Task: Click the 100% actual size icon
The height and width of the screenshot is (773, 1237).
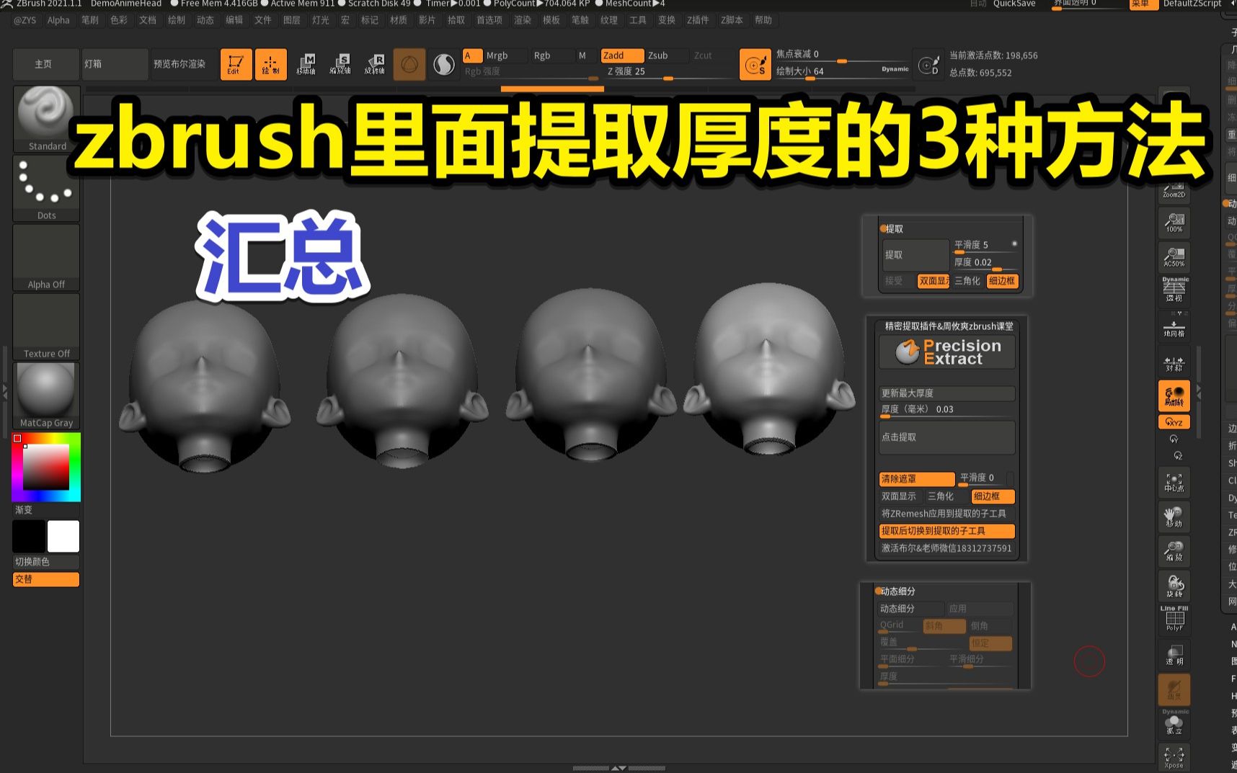Action: coord(1174,223)
